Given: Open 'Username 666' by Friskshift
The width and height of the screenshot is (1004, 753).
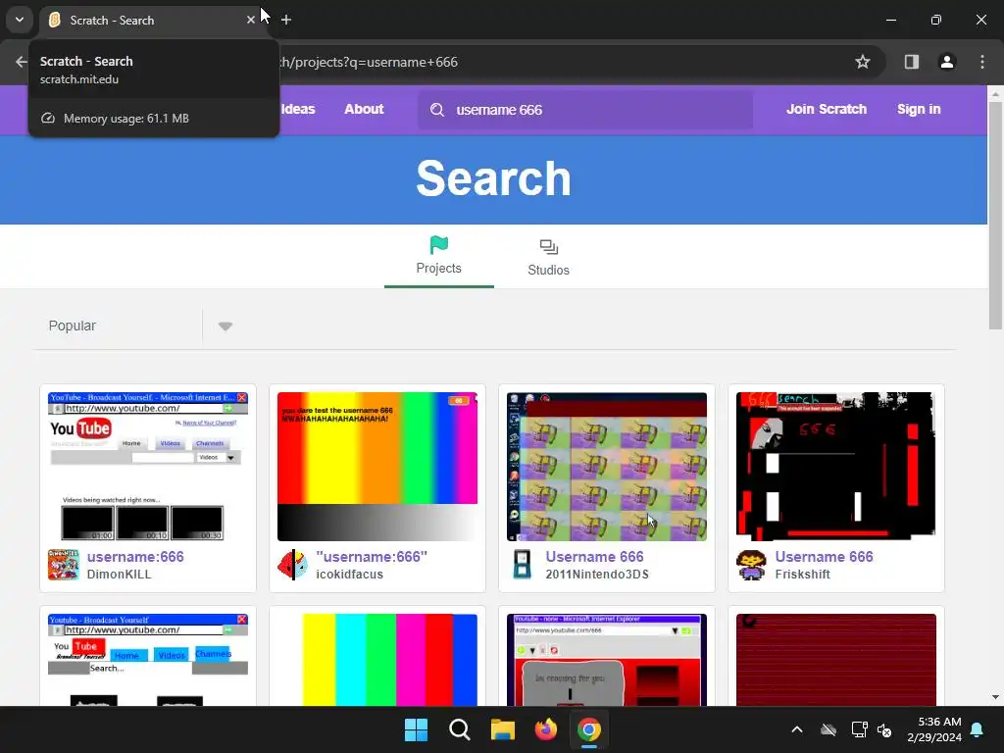Looking at the screenshot, I should click(824, 557).
